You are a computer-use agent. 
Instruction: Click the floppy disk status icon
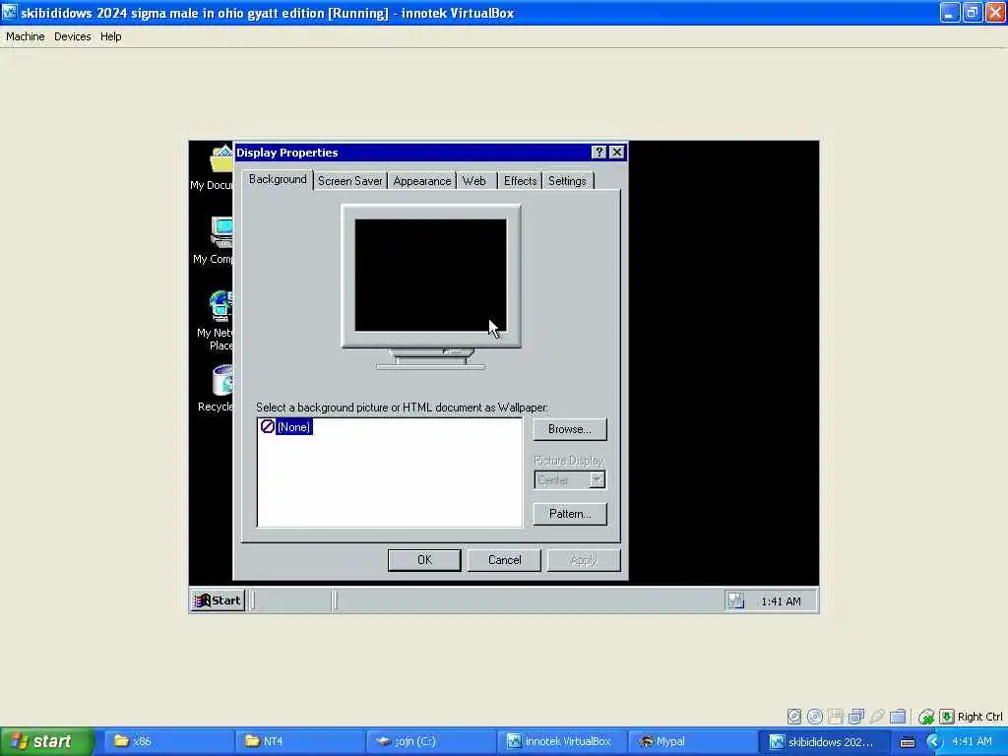tap(835, 717)
